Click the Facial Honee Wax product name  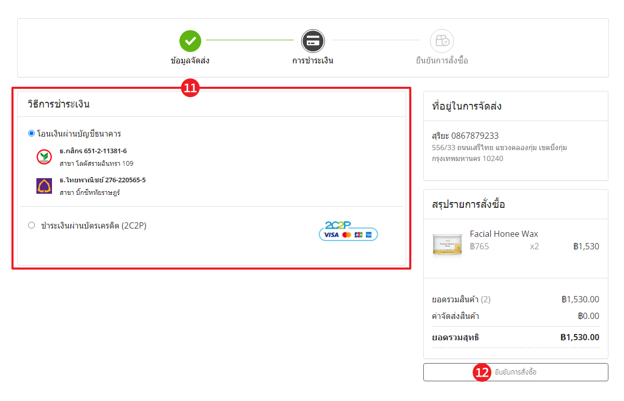click(504, 234)
